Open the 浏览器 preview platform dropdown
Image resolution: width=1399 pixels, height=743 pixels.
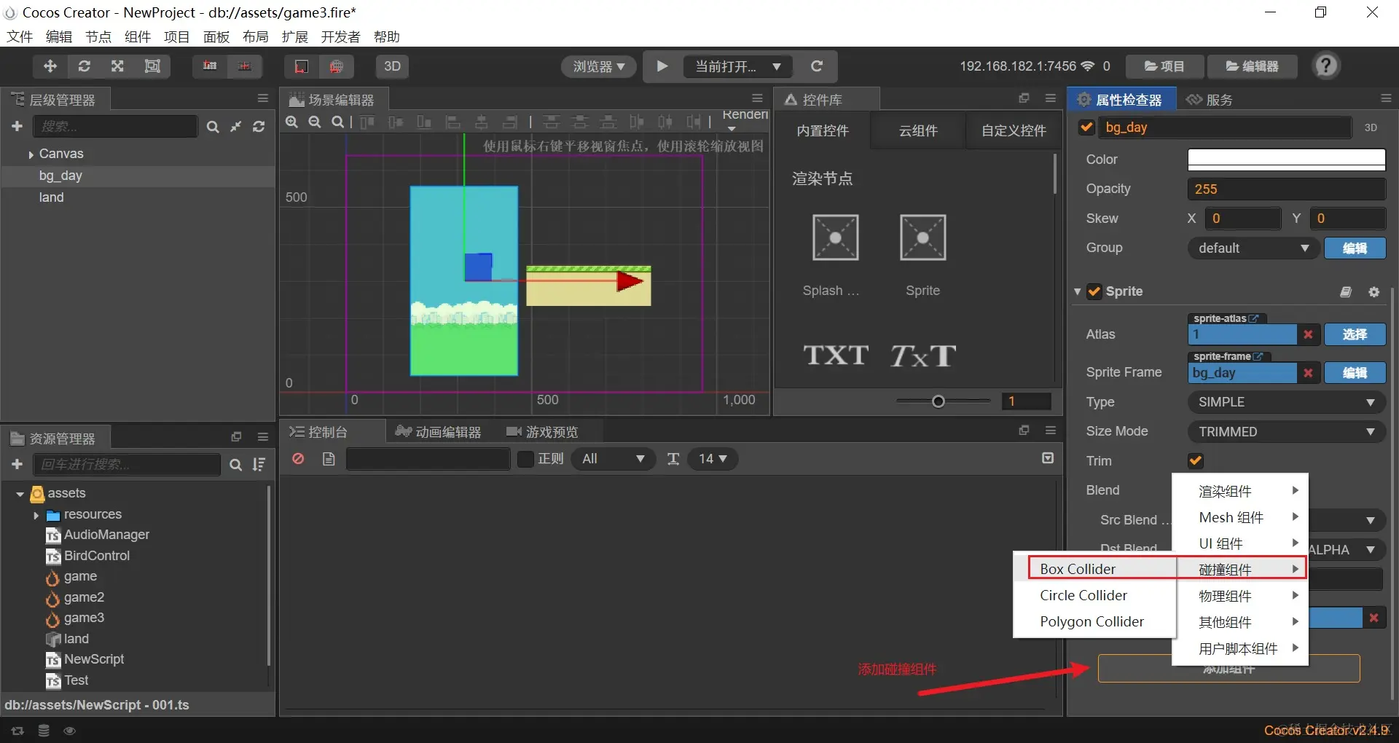tap(598, 66)
